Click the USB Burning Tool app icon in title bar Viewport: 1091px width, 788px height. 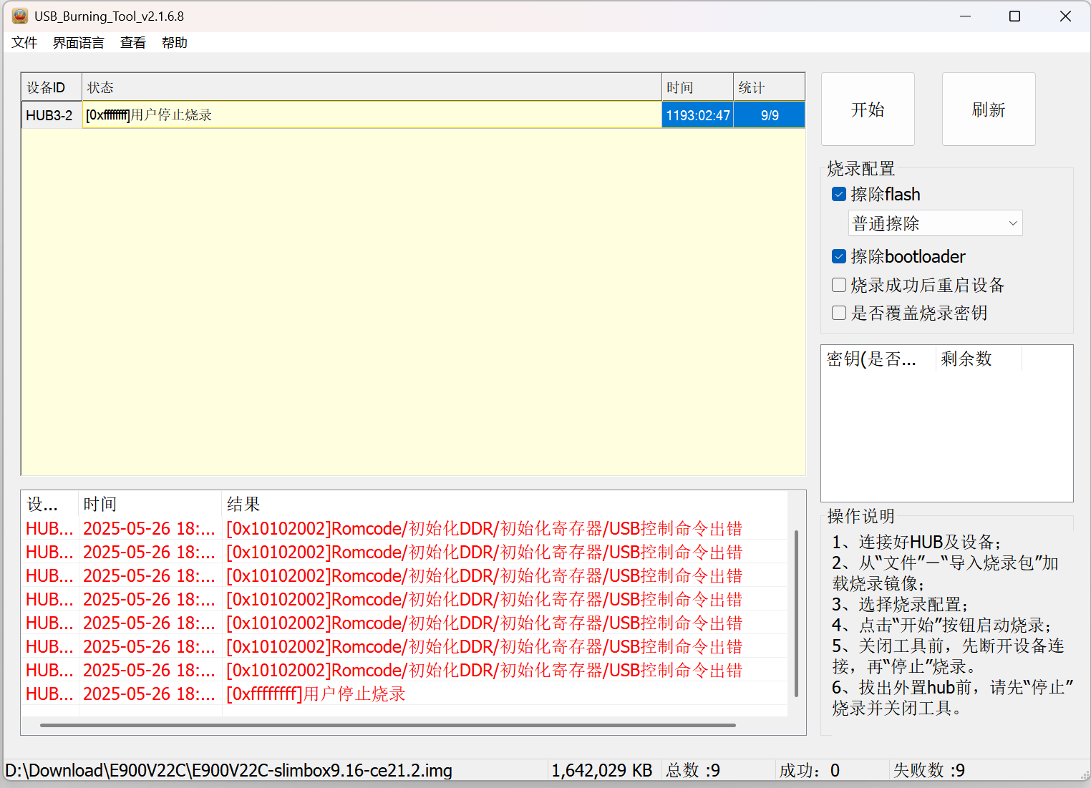(x=19, y=16)
